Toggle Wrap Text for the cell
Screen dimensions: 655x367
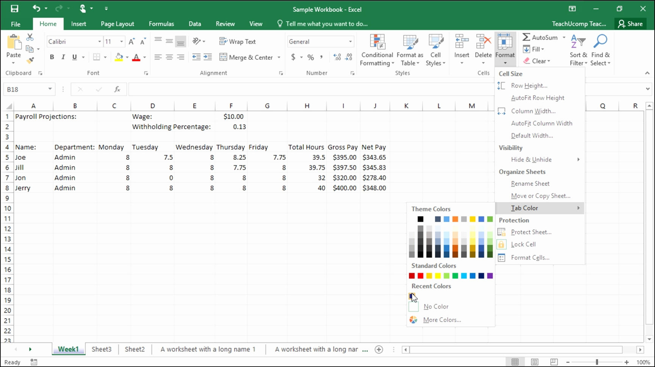pos(238,42)
